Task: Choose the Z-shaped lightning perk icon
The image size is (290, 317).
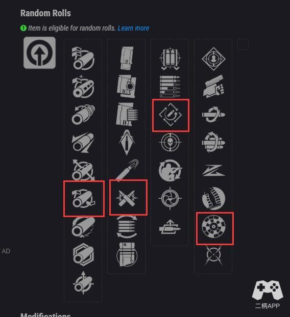Action: 213,170
